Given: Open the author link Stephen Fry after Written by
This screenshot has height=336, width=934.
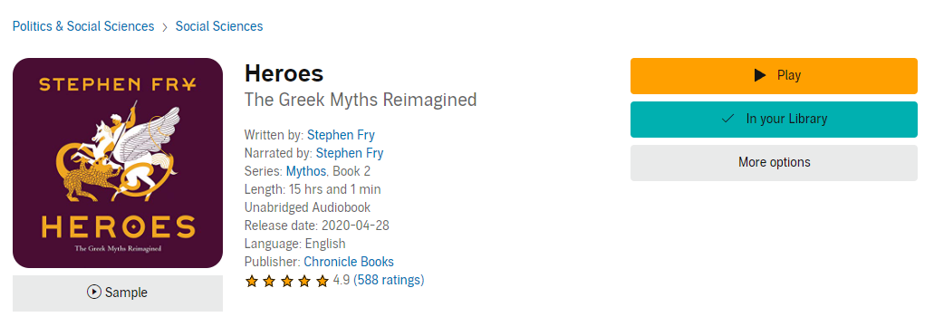Looking at the screenshot, I should click(341, 135).
